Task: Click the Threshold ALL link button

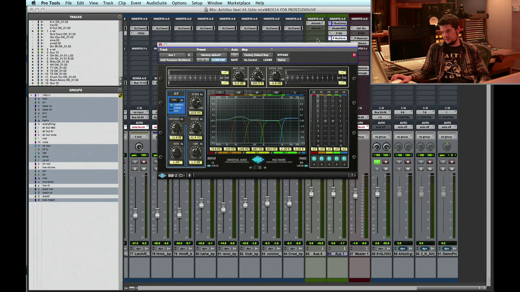Action: click(x=181, y=119)
